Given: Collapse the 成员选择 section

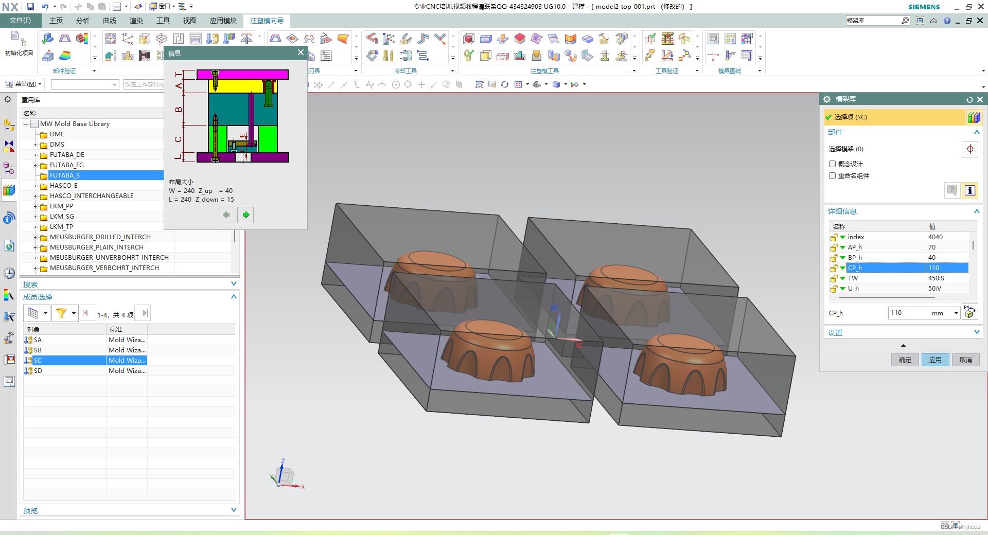Looking at the screenshot, I should [x=234, y=296].
